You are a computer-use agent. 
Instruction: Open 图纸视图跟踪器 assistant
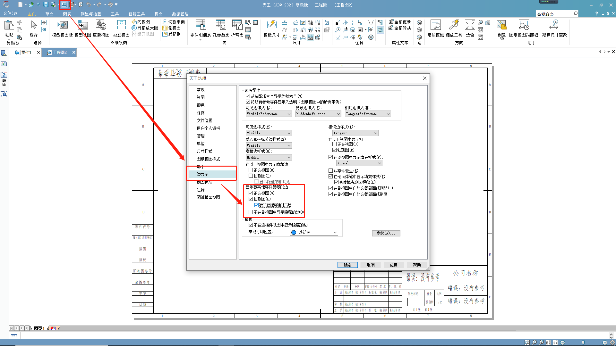coord(524,29)
